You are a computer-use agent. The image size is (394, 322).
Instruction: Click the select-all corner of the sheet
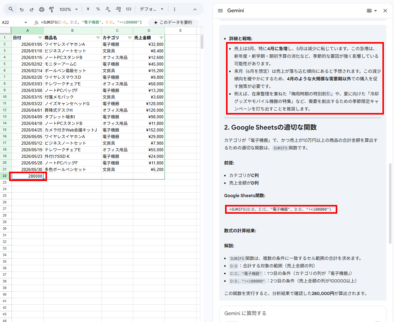[x=6, y=30]
